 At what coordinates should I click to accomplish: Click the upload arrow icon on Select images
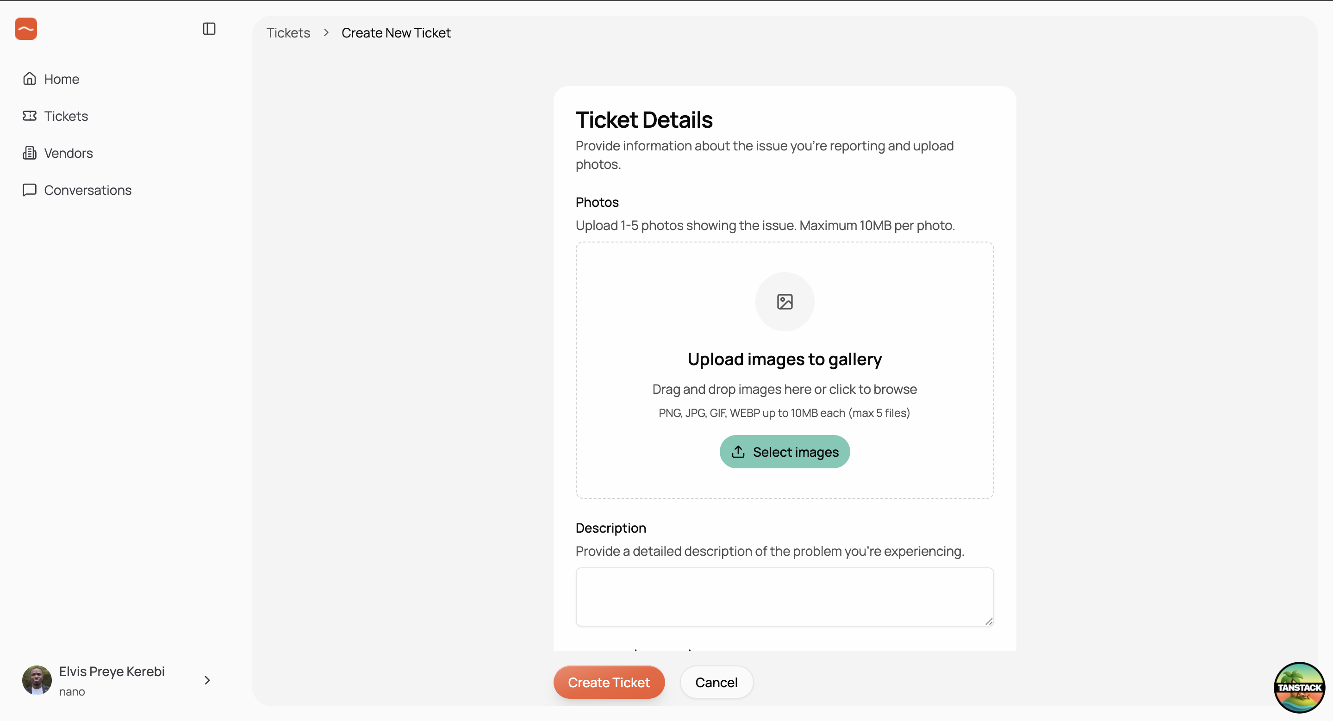(x=738, y=452)
